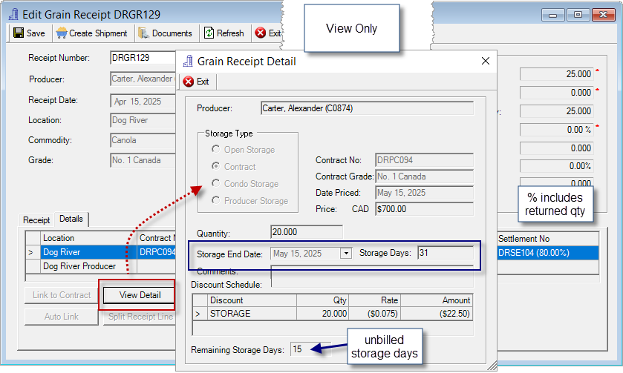Select the Open Storage radio button

click(216, 149)
